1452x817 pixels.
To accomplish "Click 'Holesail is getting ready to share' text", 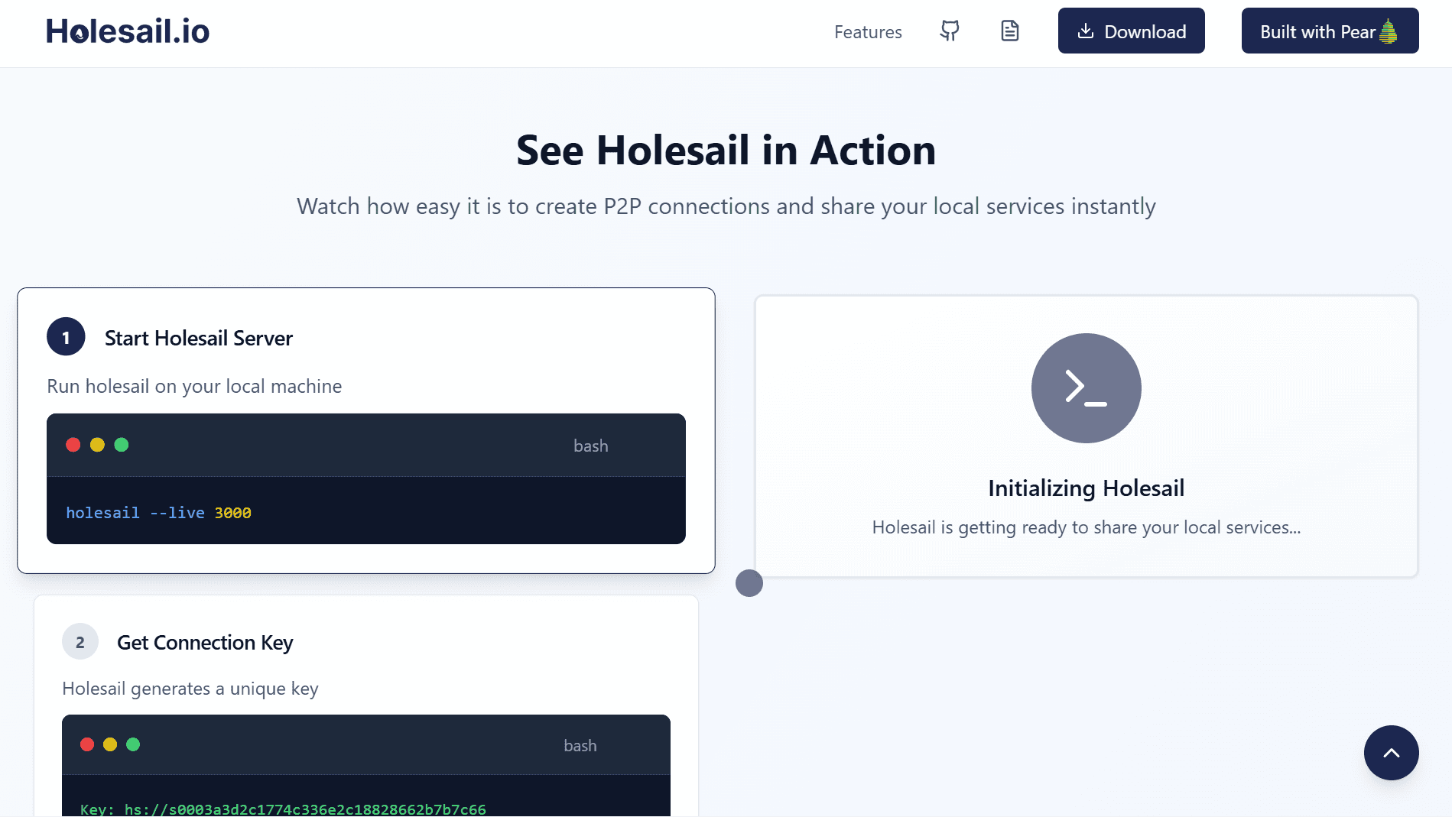I will [1086, 527].
